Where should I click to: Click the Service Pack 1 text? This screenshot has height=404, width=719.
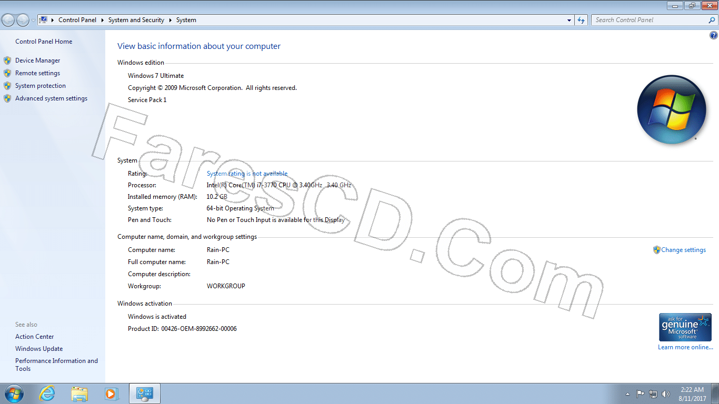point(147,100)
